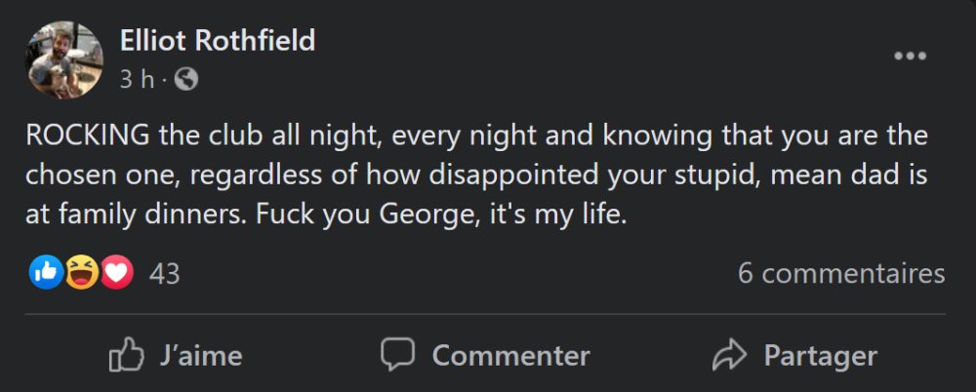Click the blue thumbs-up reaction icon

pyautogui.click(x=47, y=274)
